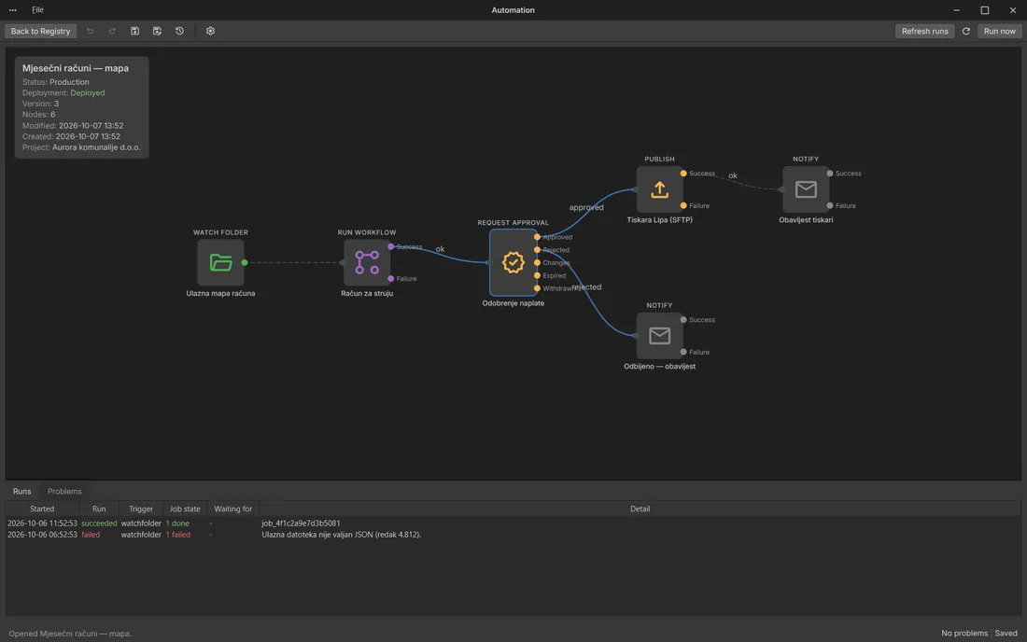Click the Run Workflow Success output port
1027x642 pixels.
point(391,246)
